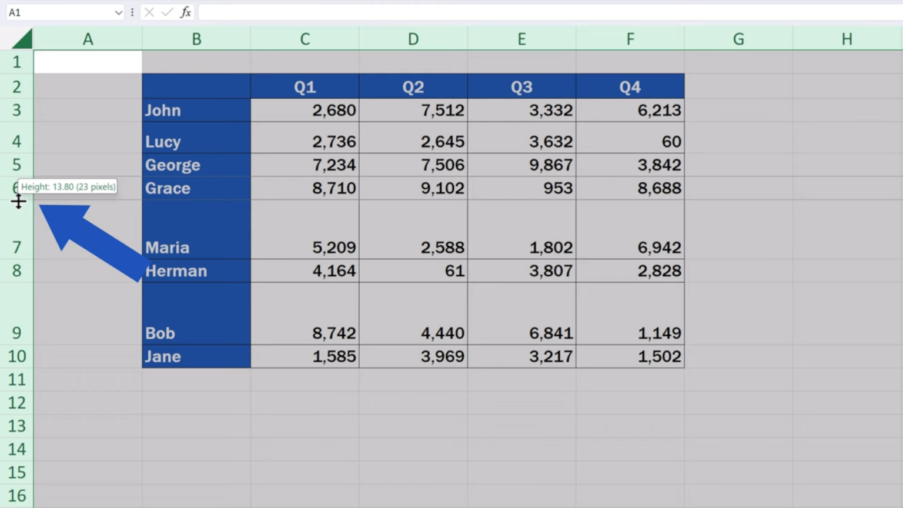Click the Insert Function (fx) icon

[186, 12]
